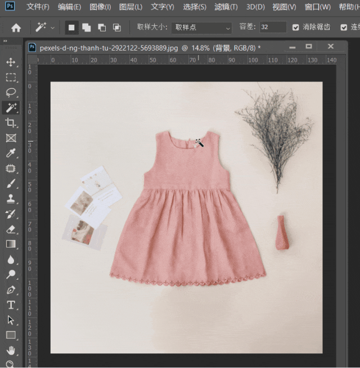Select the Clone Stamp tool

coord(11,198)
